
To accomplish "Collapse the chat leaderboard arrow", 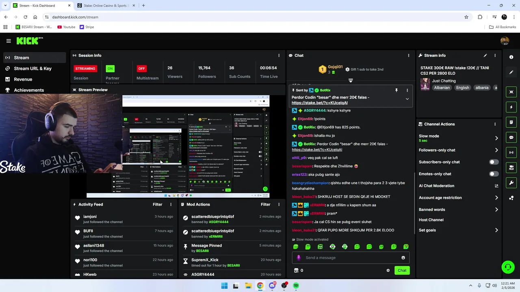I will point(351,80).
